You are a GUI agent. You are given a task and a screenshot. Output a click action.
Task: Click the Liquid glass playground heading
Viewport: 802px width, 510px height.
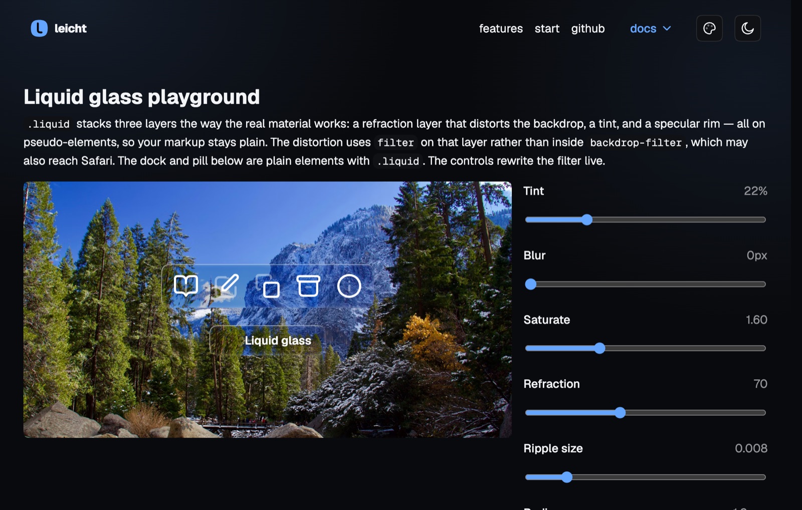coord(142,97)
